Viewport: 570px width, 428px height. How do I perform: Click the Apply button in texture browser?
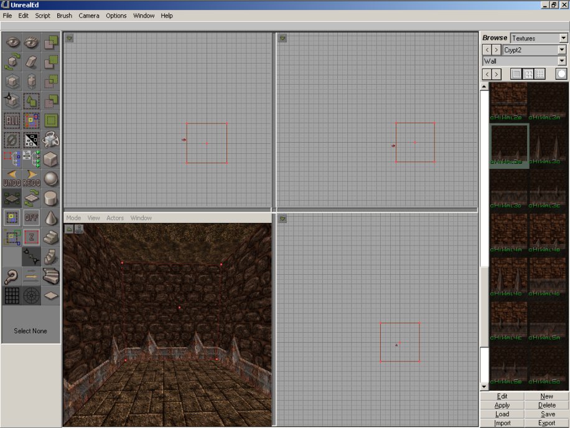coord(502,405)
